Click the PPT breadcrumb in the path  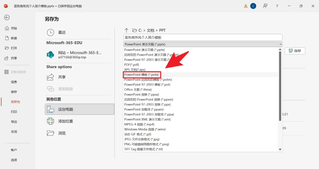[162, 30]
